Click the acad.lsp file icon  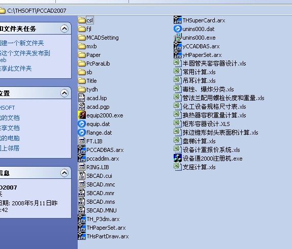tap(82, 98)
